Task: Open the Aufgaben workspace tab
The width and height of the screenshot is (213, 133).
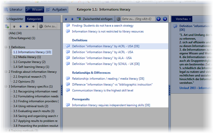Action: (x=56, y=9)
